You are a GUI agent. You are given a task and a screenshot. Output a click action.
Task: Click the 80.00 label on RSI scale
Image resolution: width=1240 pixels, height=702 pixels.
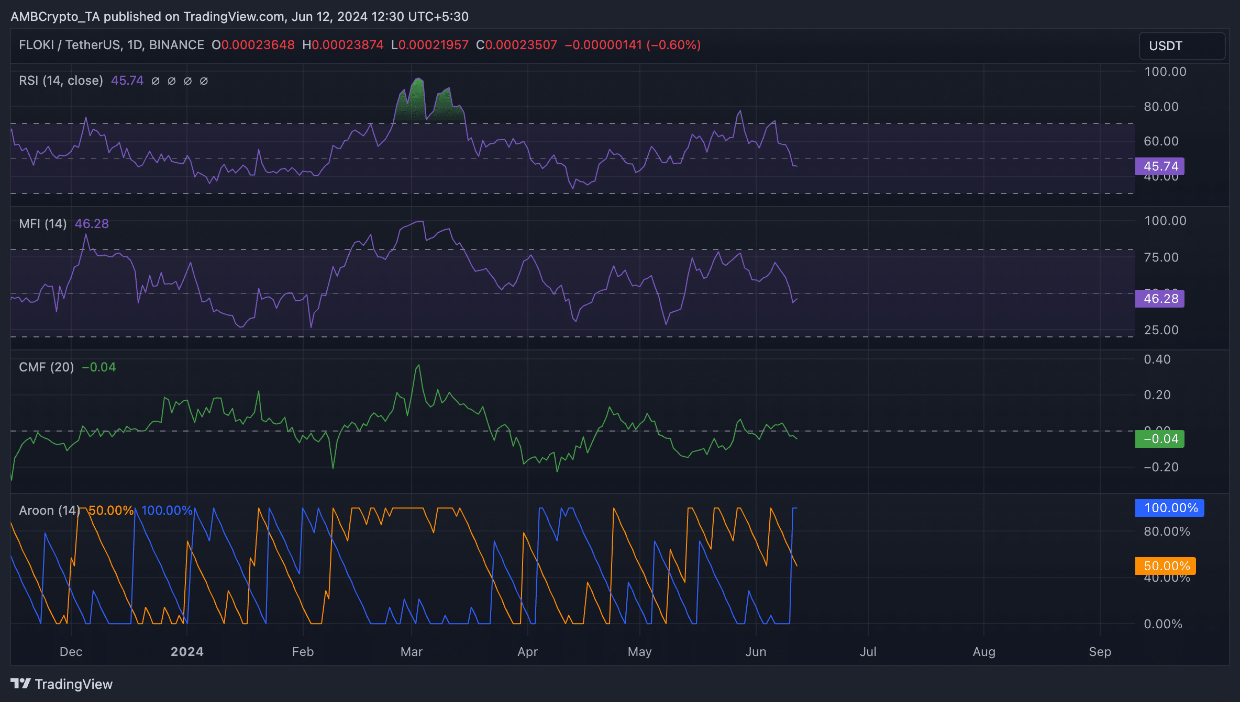[1161, 107]
